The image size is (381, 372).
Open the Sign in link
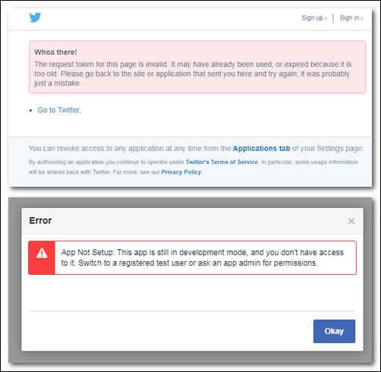click(x=351, y=18)
